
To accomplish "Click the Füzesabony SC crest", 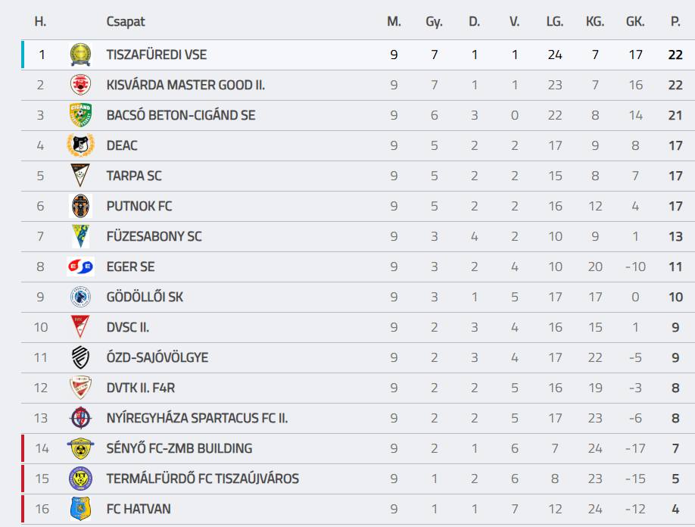I will [80, 236].
